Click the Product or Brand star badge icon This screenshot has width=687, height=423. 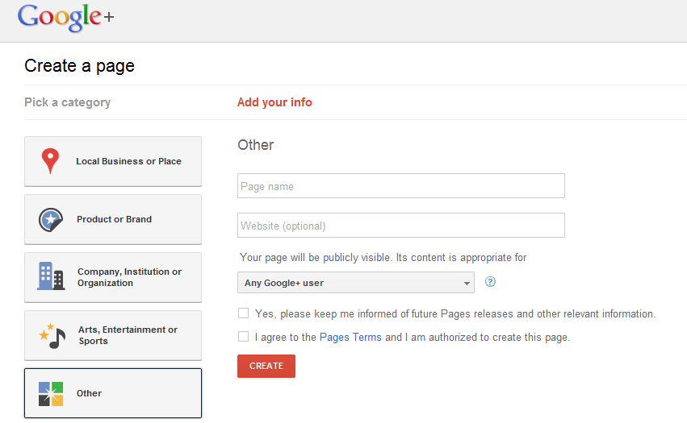50,220
